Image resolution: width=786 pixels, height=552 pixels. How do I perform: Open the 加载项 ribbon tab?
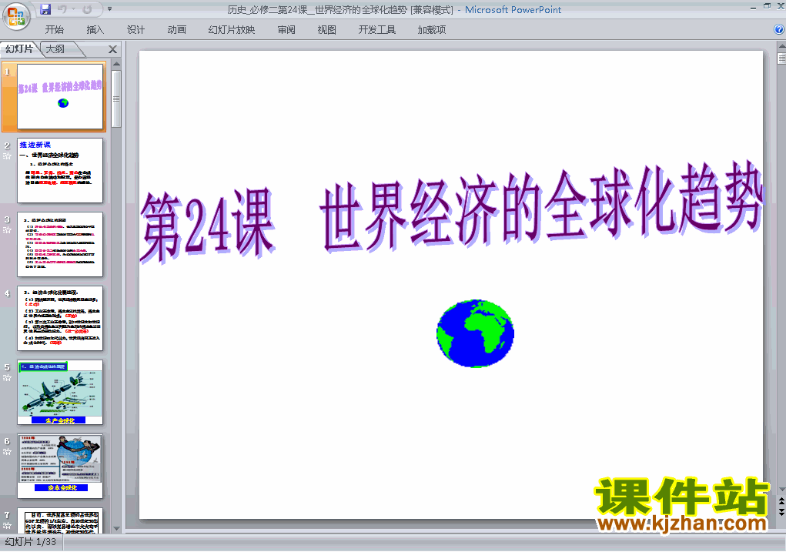(432, 29)
